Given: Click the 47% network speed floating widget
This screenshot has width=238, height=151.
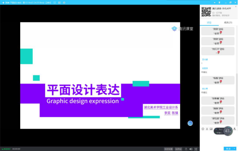Looking at the screenshot, I should 228,131.
